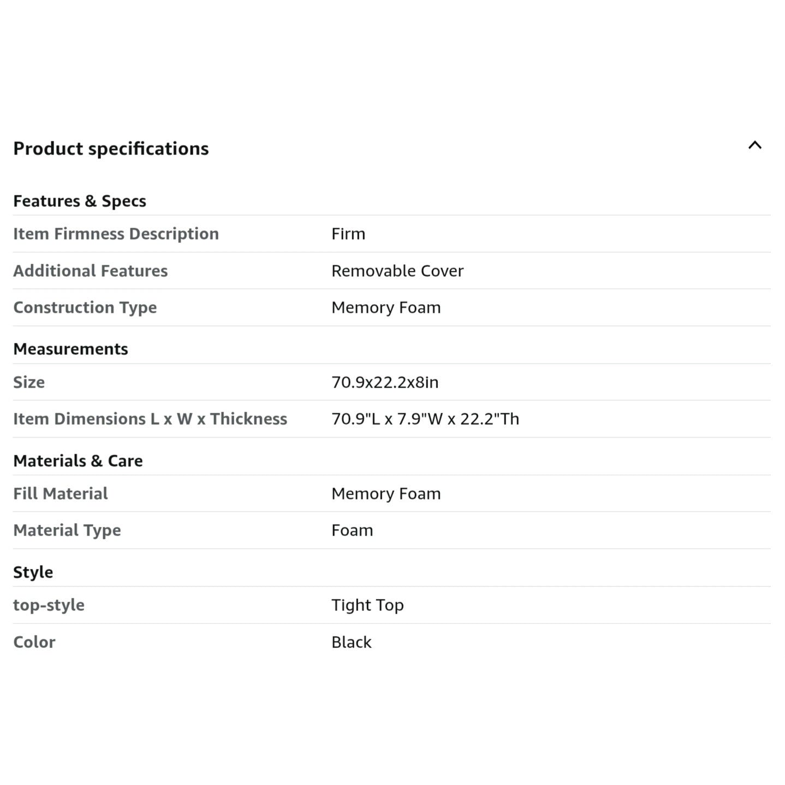
Task: Select the Additional Features label
Action: (91, 271)
